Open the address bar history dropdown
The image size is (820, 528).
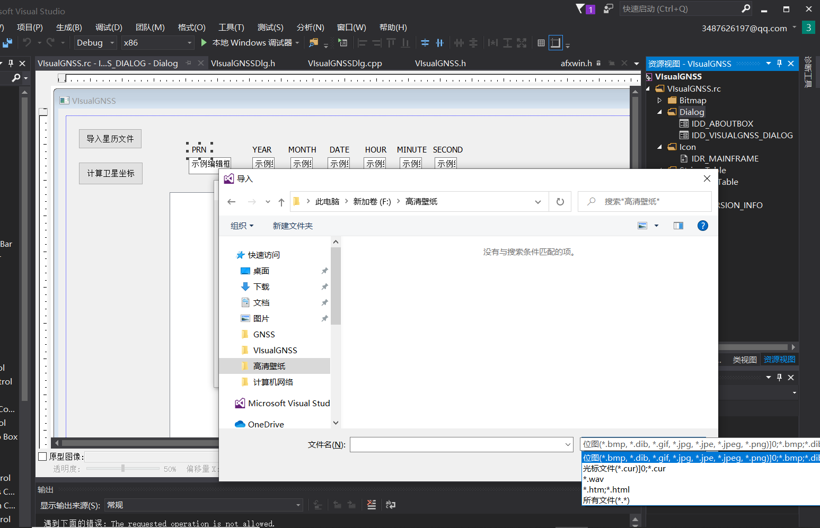coord(538,202)
